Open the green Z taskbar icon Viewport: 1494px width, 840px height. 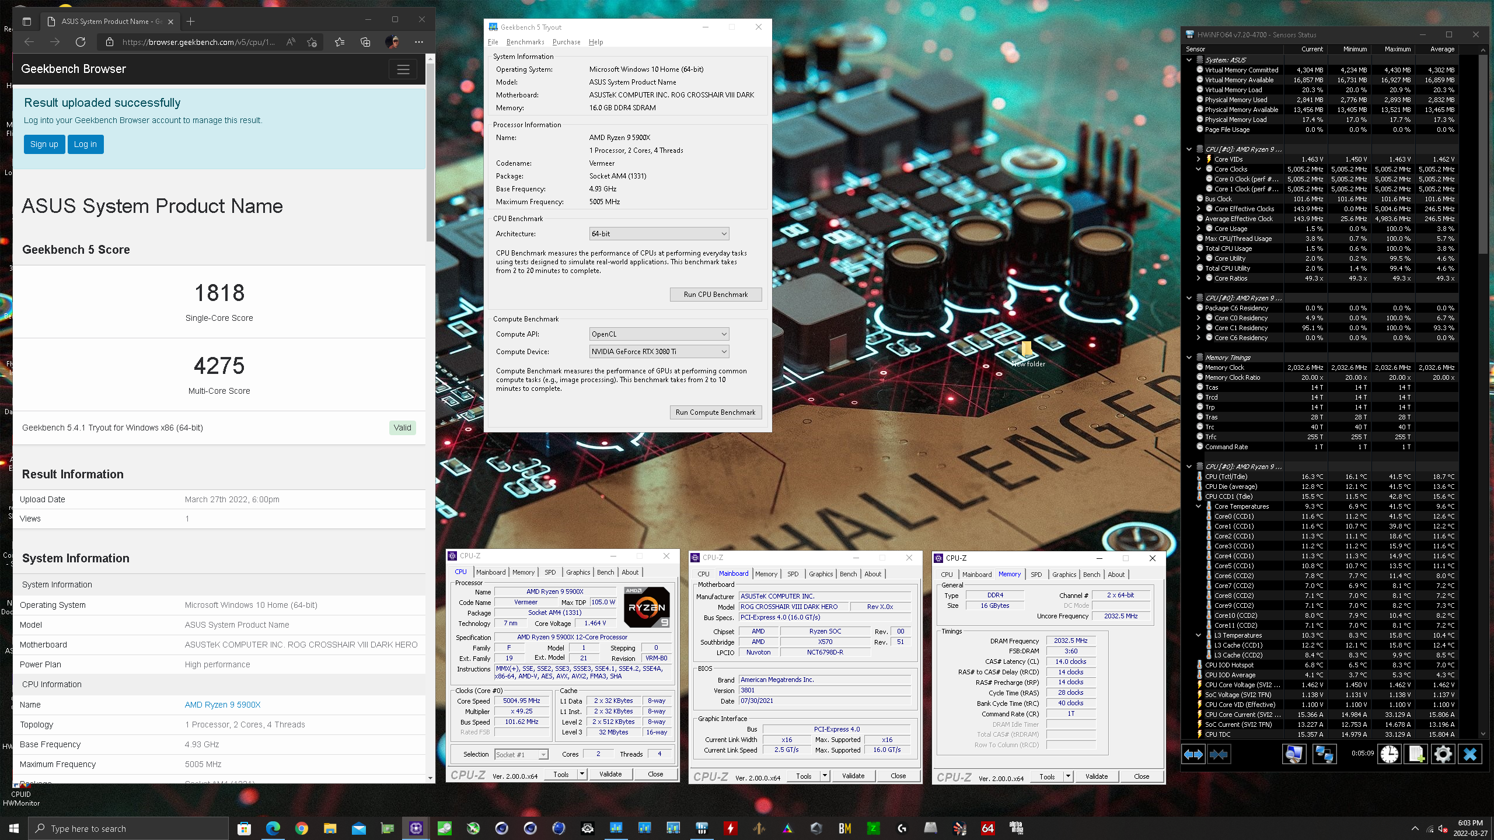873,828
